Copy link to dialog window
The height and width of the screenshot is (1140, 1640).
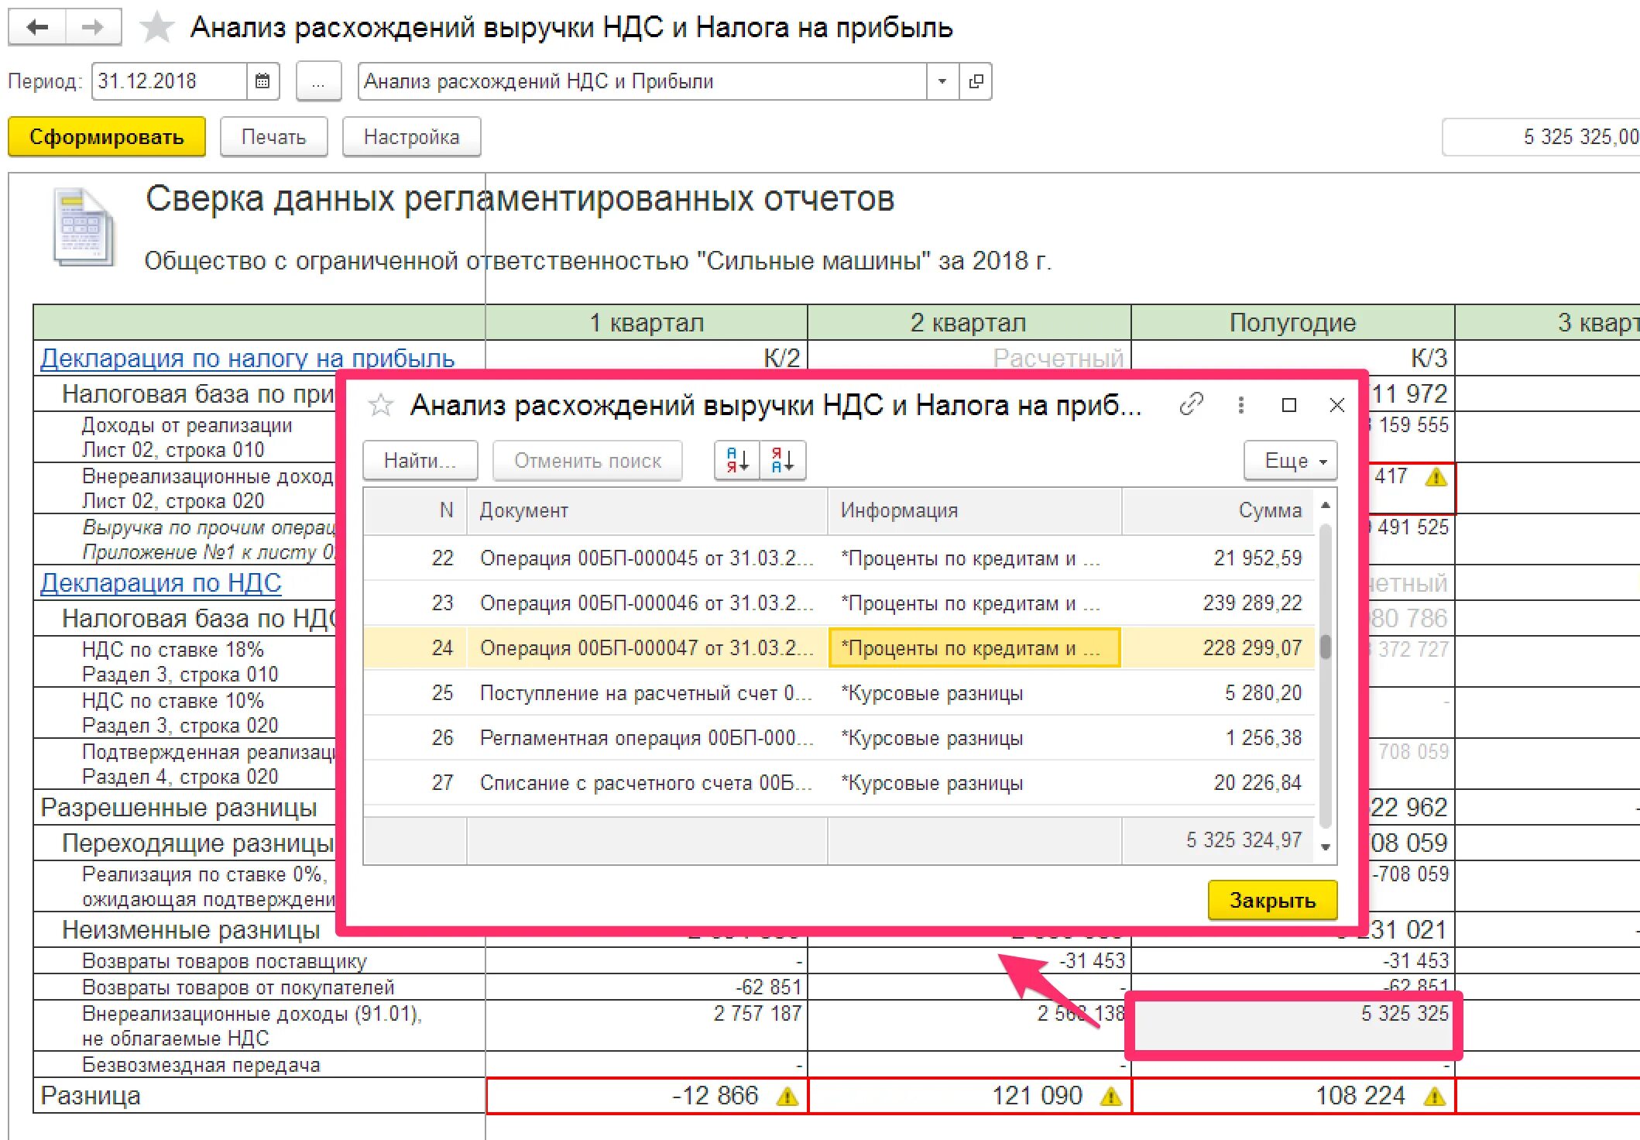tap(1191, 404)
